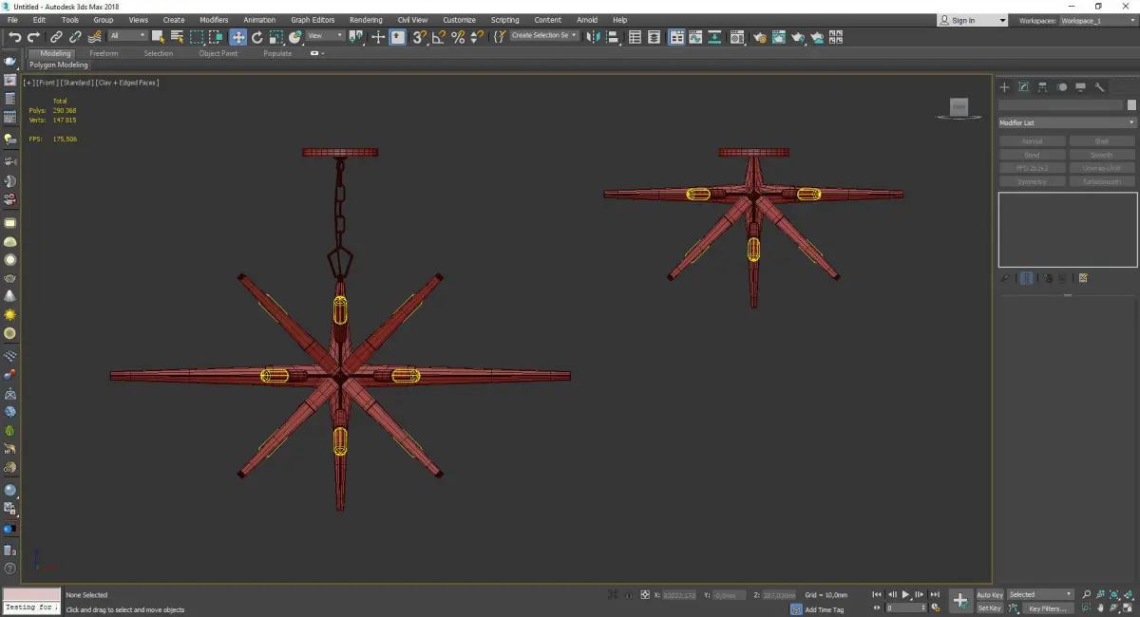Open the key mode Selected dropdown
Image resolution: width=1140 pixels, height=617 pixels.
pos(1040,595)
